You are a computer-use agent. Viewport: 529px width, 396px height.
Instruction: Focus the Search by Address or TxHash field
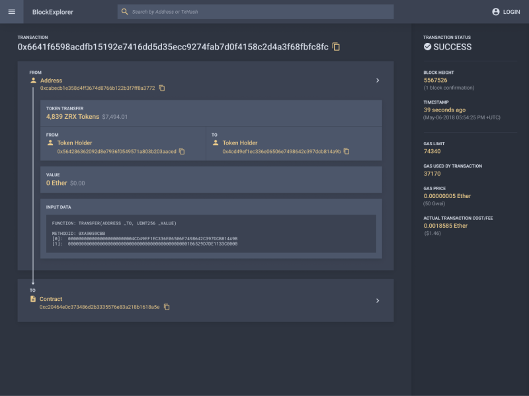point(255,12)
